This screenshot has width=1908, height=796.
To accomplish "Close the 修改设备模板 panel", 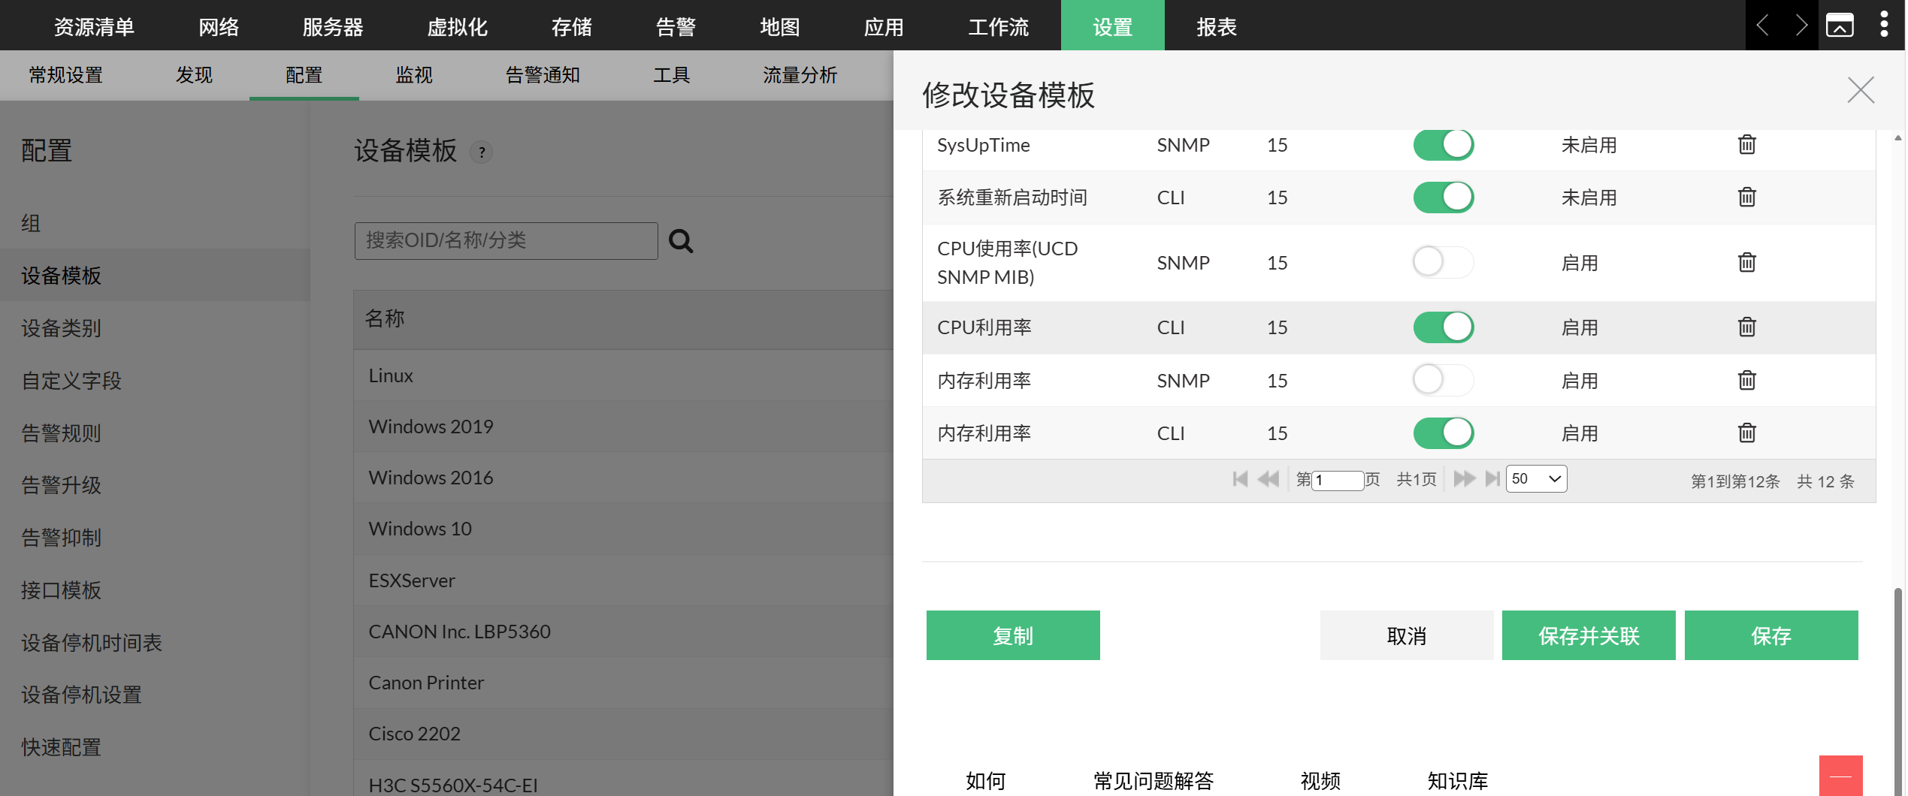I will click(1861, 91).
